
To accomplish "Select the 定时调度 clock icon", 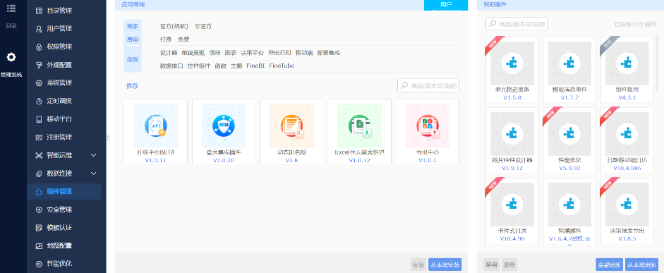I will point(39,101).
